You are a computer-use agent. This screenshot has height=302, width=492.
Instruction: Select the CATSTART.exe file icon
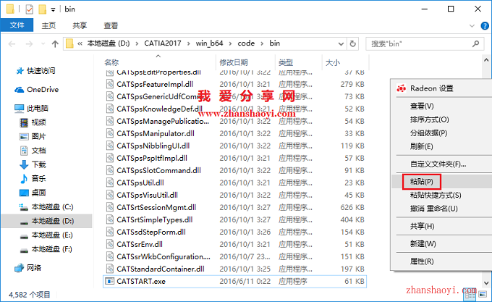pyautogui.click(x=109, y=281)
